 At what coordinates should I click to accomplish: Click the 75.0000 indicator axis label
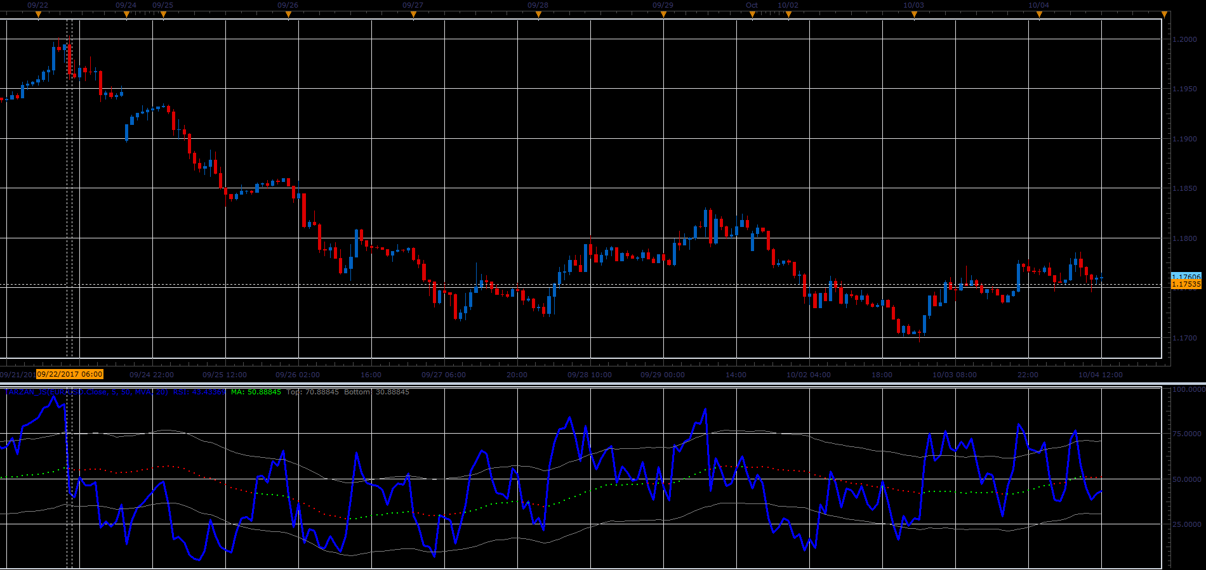click(x=1187, y=434)
